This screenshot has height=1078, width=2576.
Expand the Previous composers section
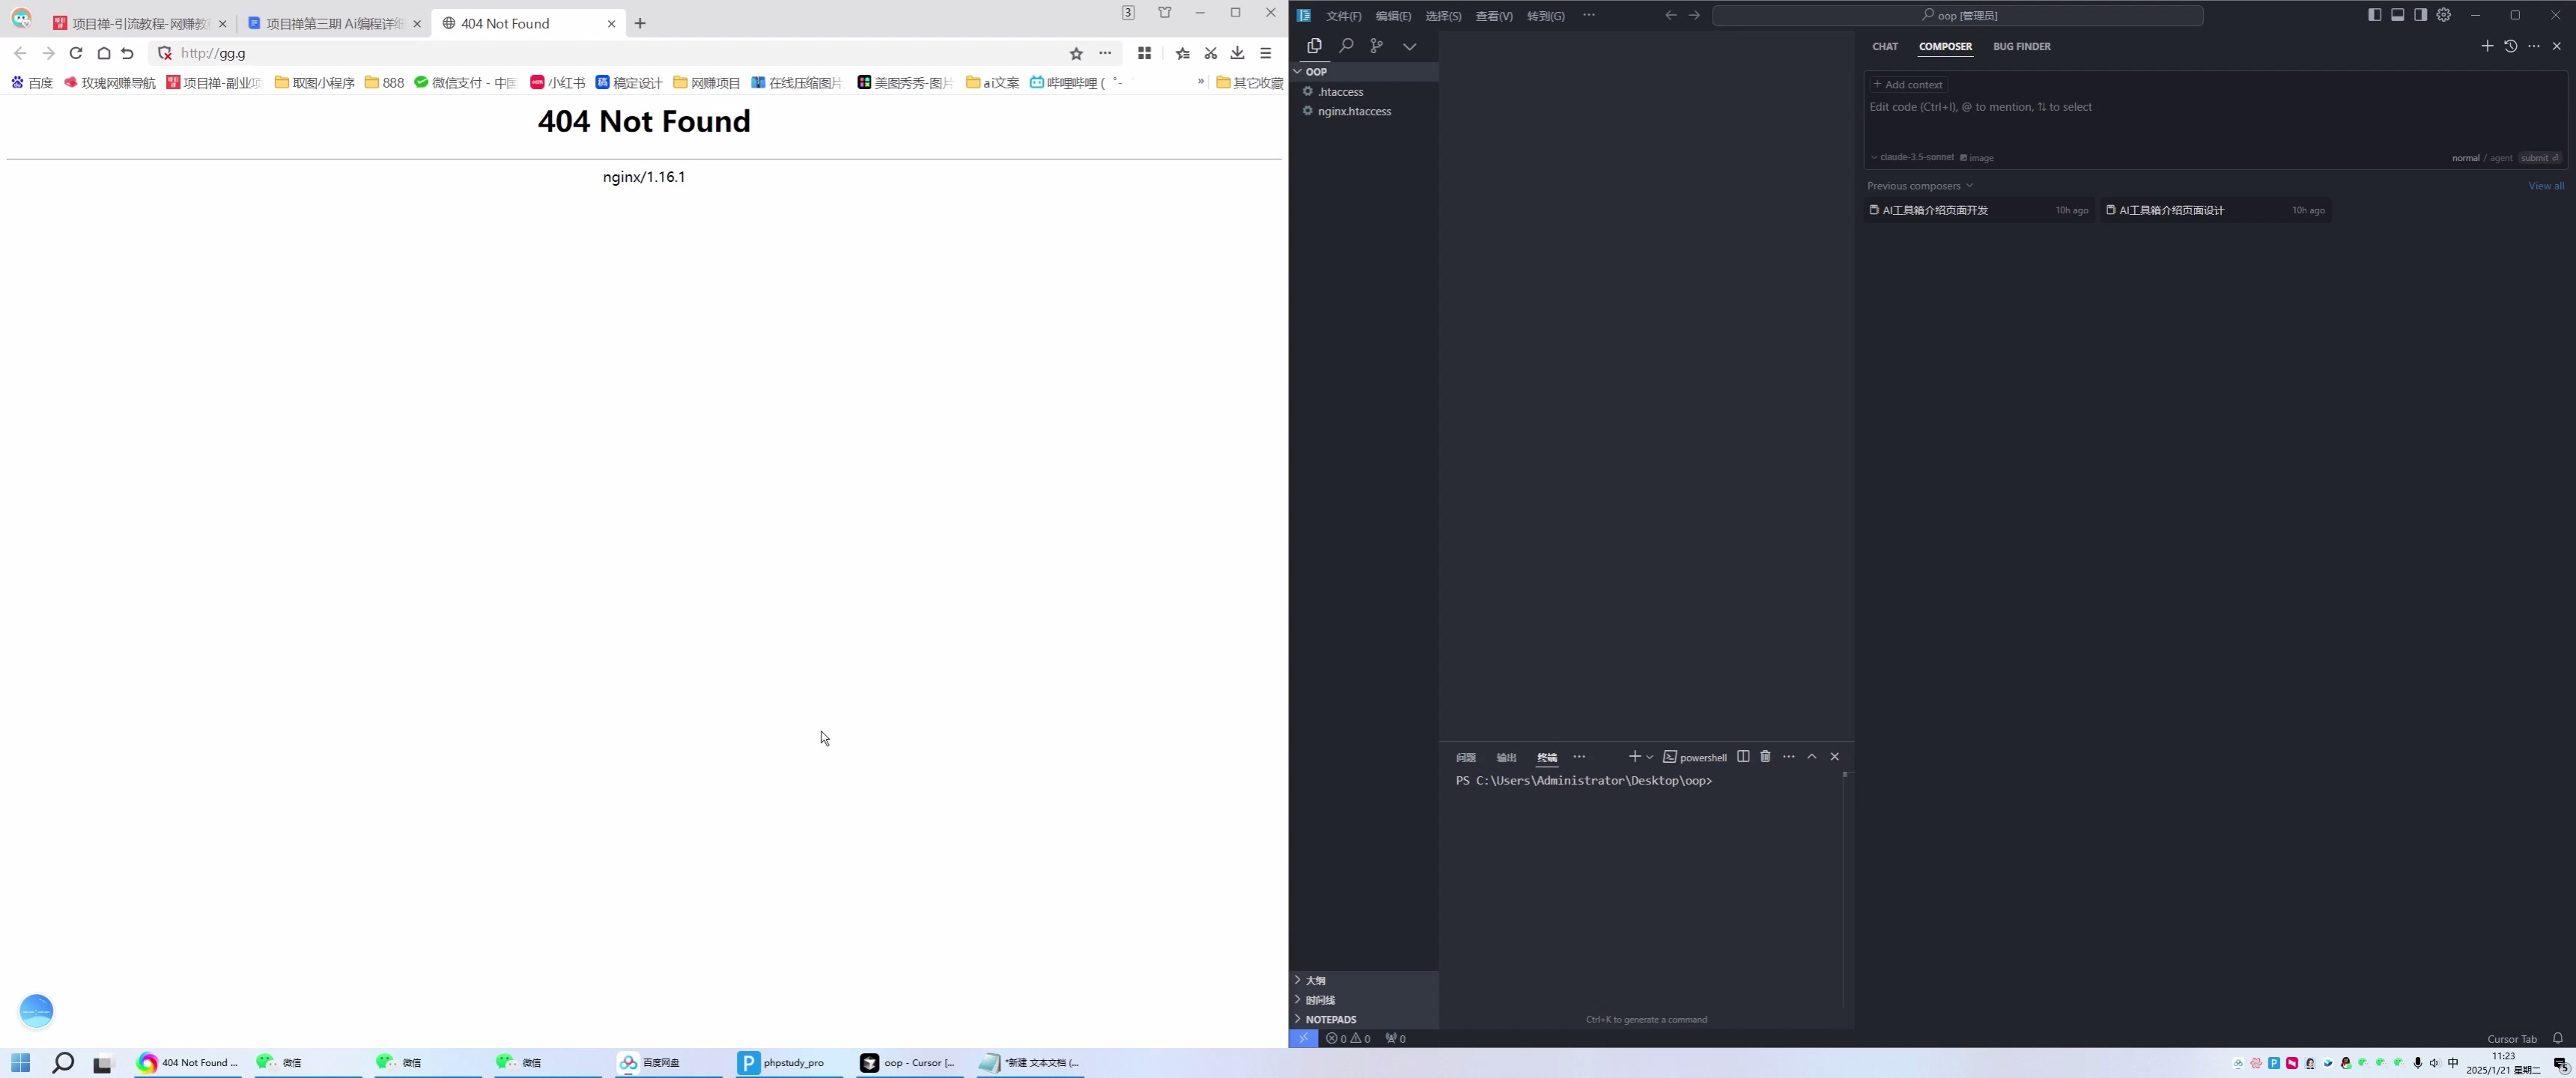pos(1919,185)
